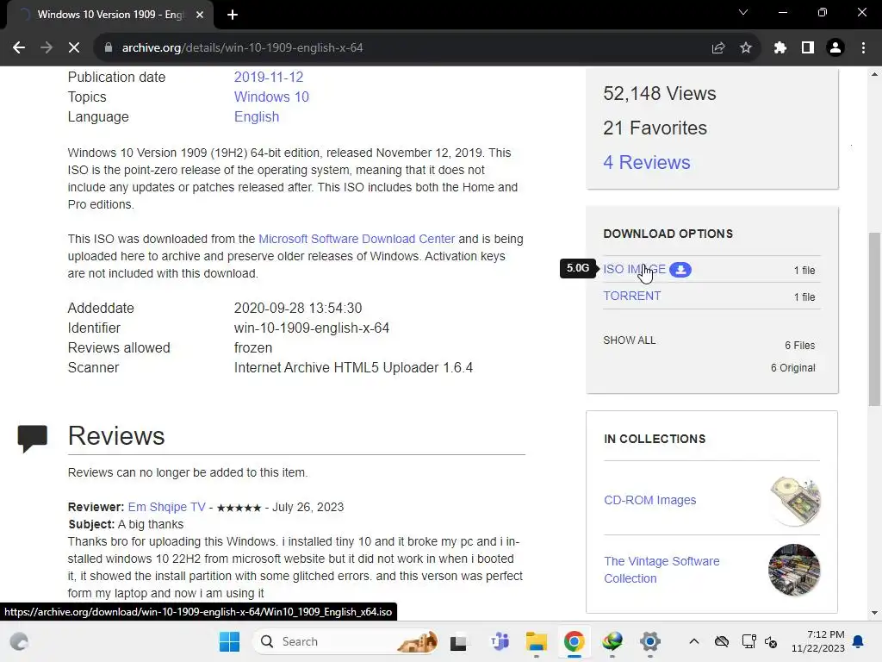Click the '6 Files' count text
Screen dimensions: 882x662
pos(800,346)
